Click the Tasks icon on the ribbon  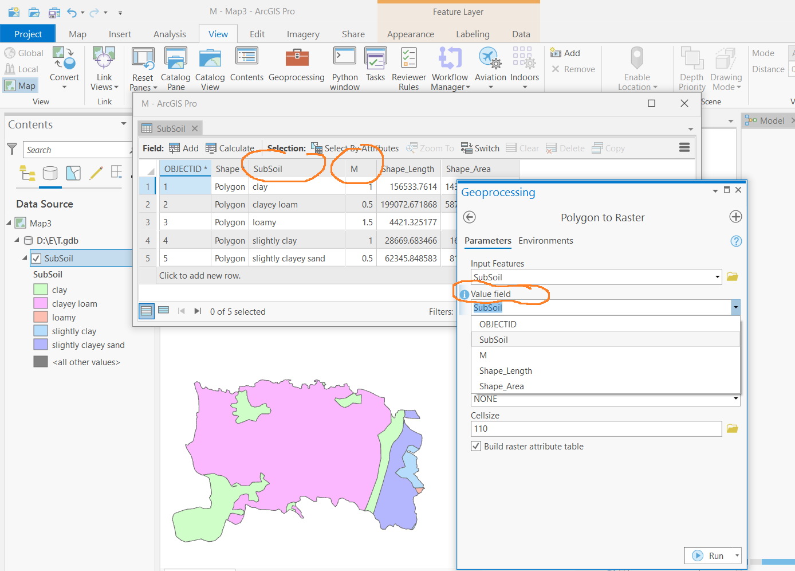(375, 68)
